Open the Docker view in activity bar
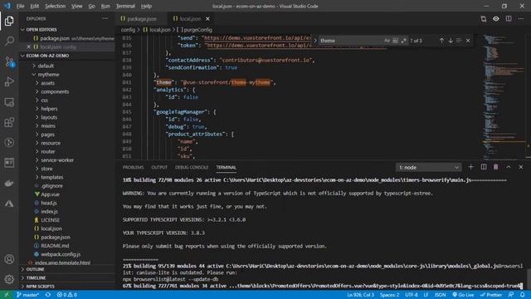 point(9,183)
